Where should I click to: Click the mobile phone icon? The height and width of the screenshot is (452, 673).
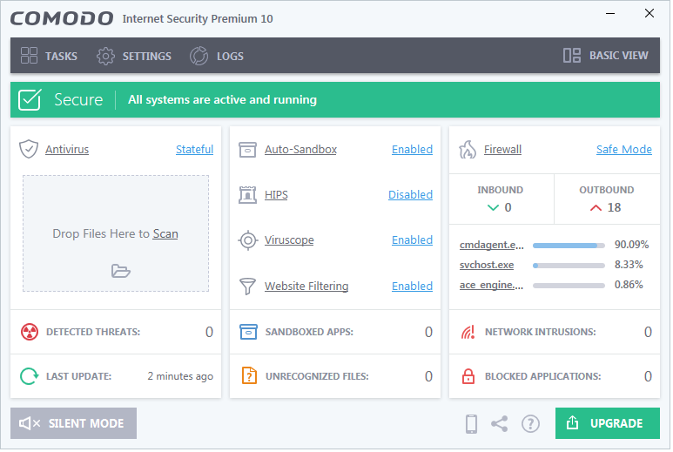(x=473, y=425)
